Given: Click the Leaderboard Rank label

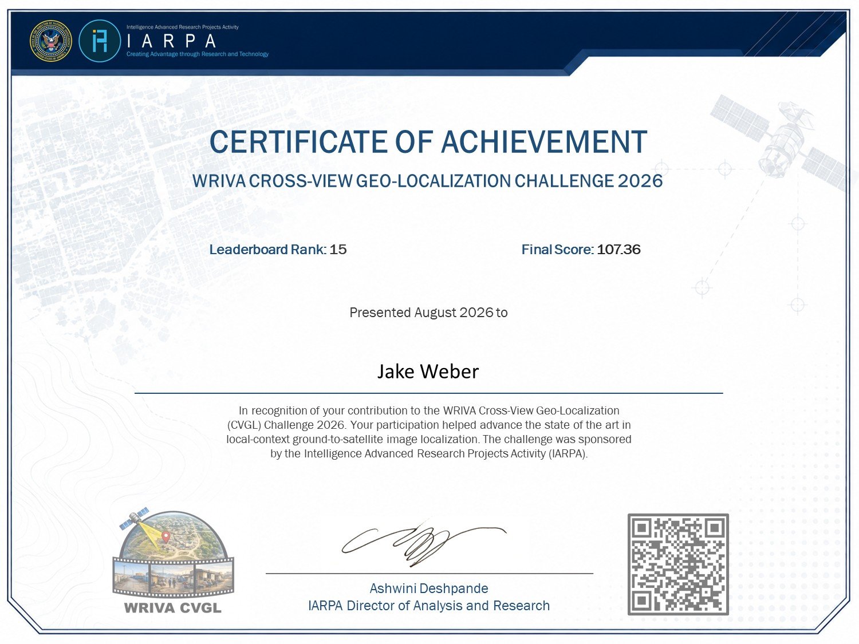Looking at the screenshot, I should coord(267,250).
